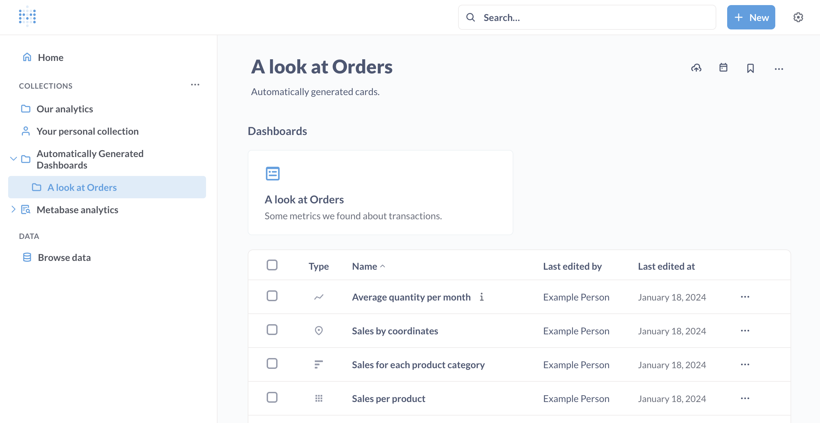Tick the select-all checkbox in table header
This screenshot has width=820, height=423.
tap(272, 265)
